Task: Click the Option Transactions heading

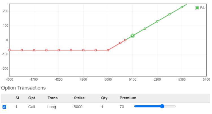Action: click(23, 88)
